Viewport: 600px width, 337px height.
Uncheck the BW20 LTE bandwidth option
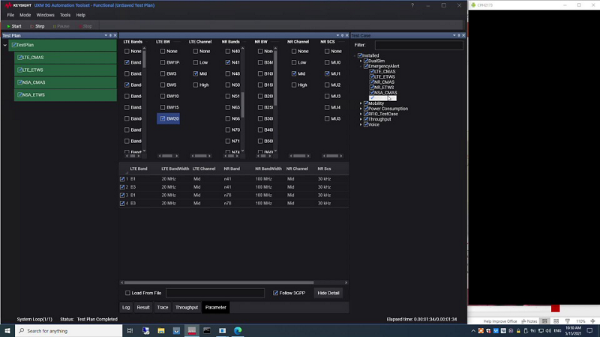point(163,119)
